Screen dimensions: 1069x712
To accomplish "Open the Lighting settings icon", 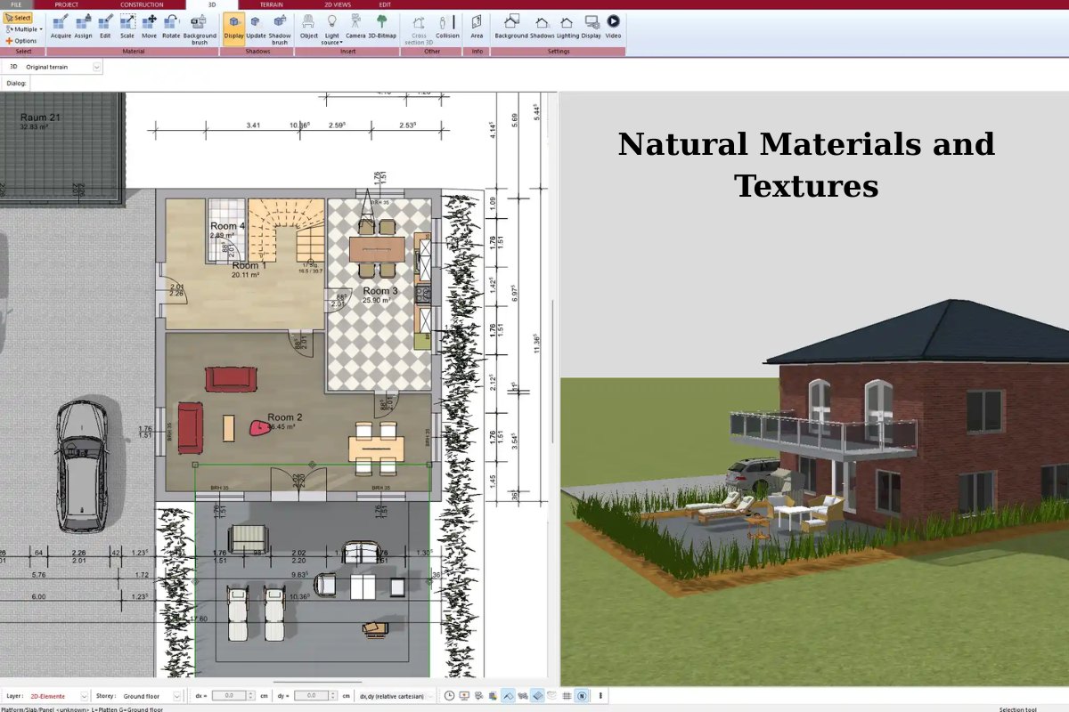I will (567, 28).
